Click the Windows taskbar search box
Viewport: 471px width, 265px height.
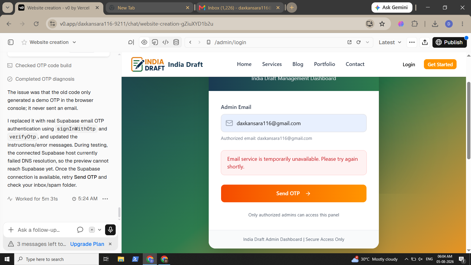coord(57,259)
